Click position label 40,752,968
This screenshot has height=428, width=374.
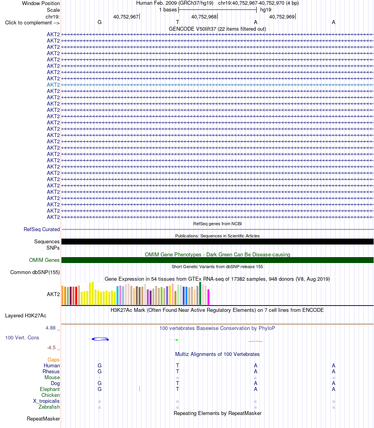(x=204, y=17)
